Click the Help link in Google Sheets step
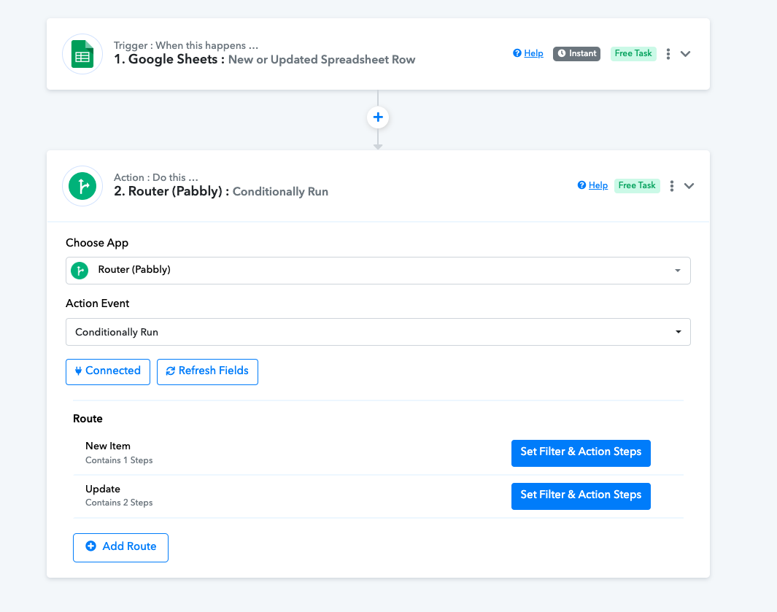This screenshot has height=612, width=777. point(534,53)
